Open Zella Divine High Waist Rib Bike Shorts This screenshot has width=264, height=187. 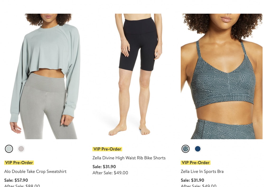[x=129, y=158]
